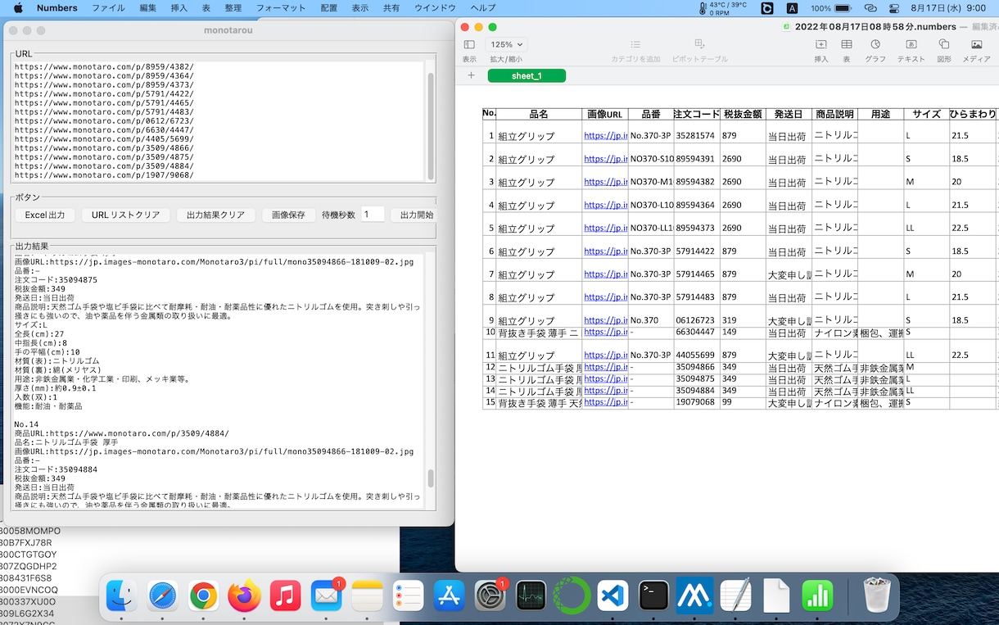Image resolution: width=999 pixels, height=625 pixels.
Task: Click the 発送日 column header cell
Action: tap(789, 114)
